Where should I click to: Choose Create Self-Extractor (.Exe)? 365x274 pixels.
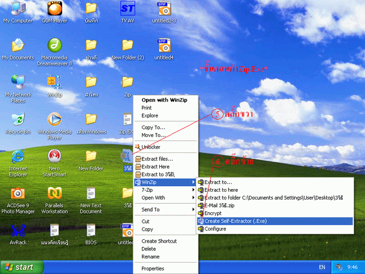(x=275, y=221)
